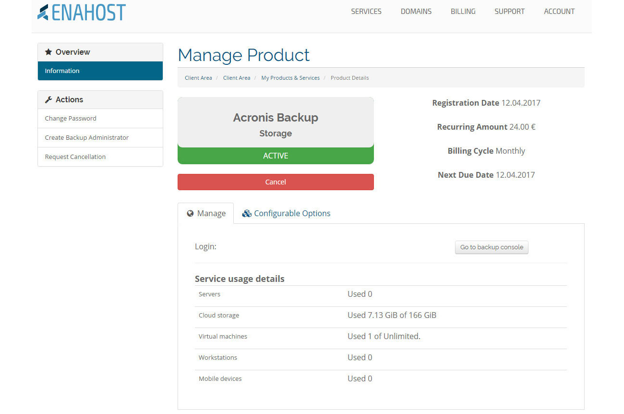Open My Products & Services breadcrumb

290,78
